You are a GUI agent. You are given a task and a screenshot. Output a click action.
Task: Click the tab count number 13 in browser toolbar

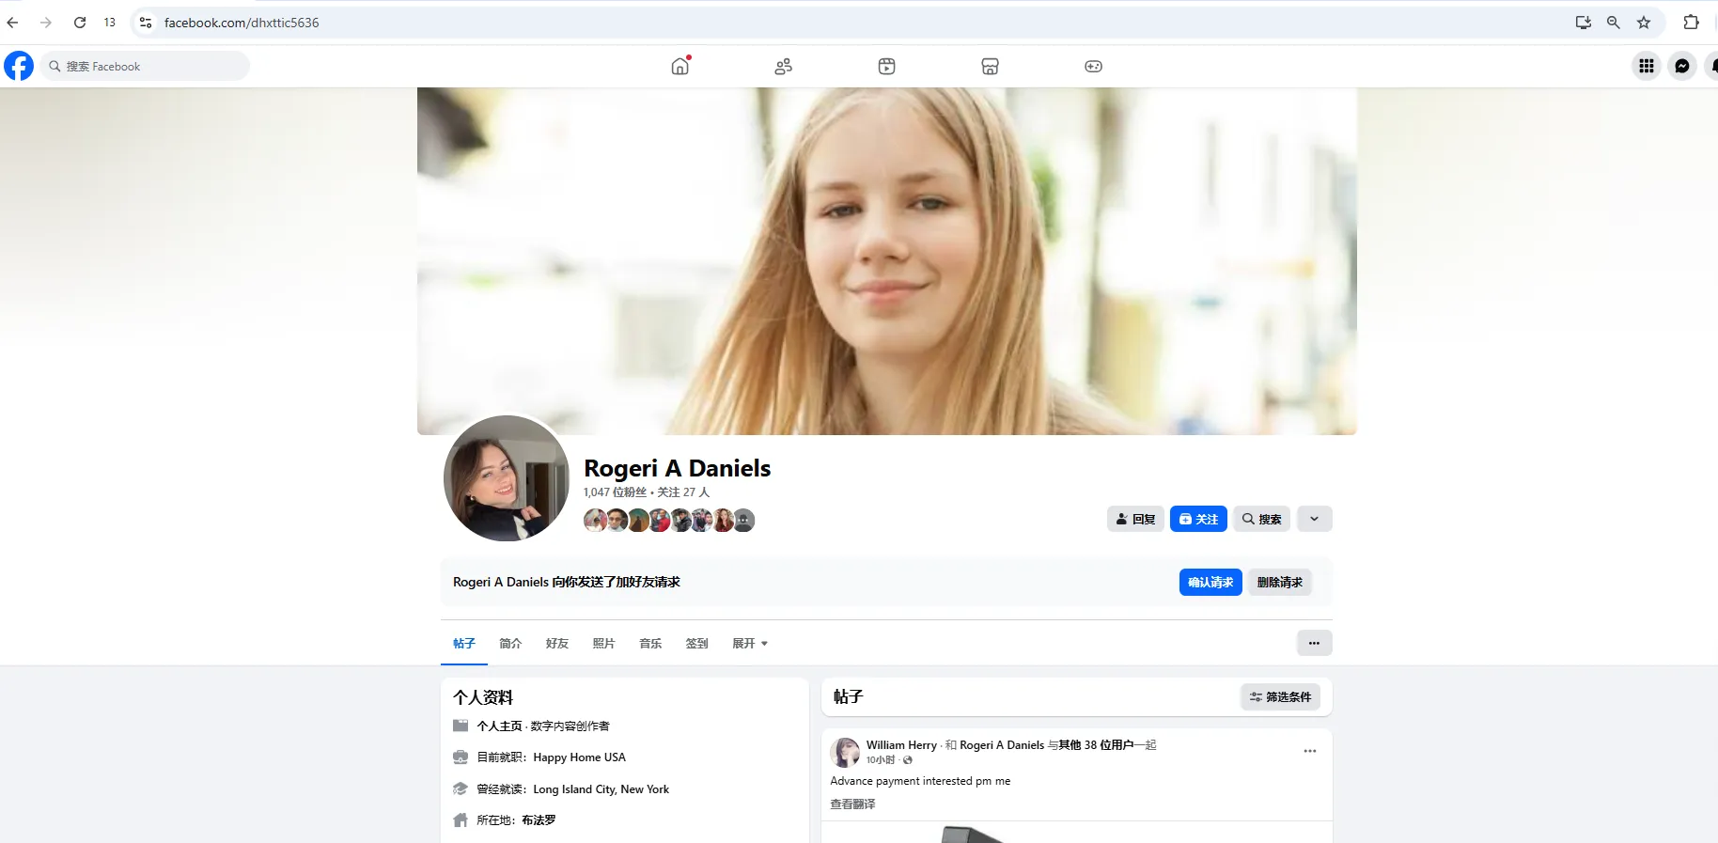[x=110, y=23]
